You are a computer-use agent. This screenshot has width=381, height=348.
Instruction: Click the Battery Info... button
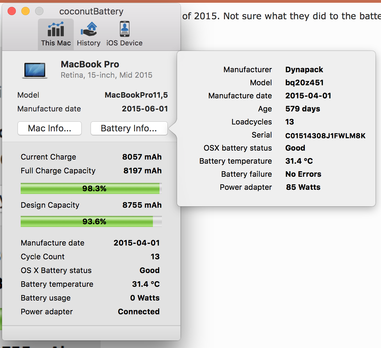pos(129,128)
